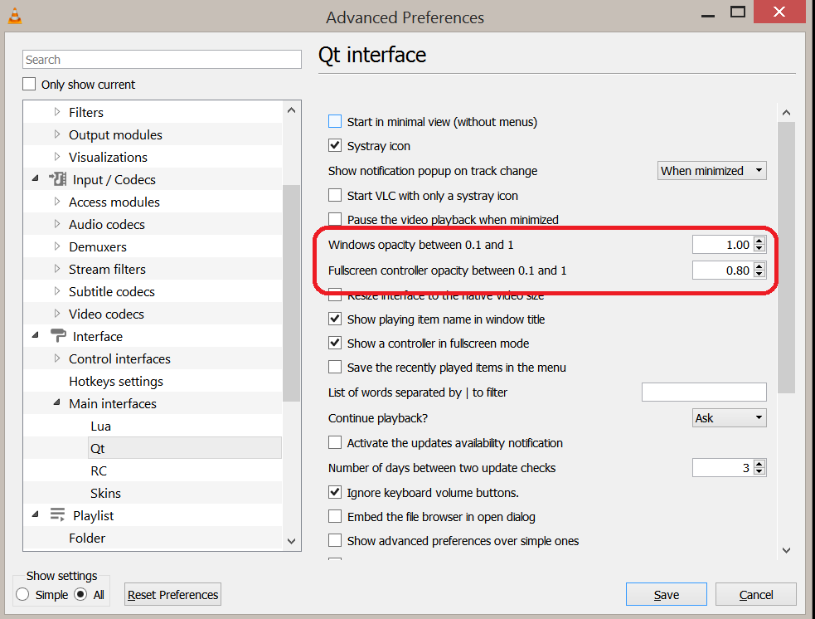Increase Windows opacity with up arrow
The width and height of the screenshot is (815, 619).
click(x=759, y=241)
